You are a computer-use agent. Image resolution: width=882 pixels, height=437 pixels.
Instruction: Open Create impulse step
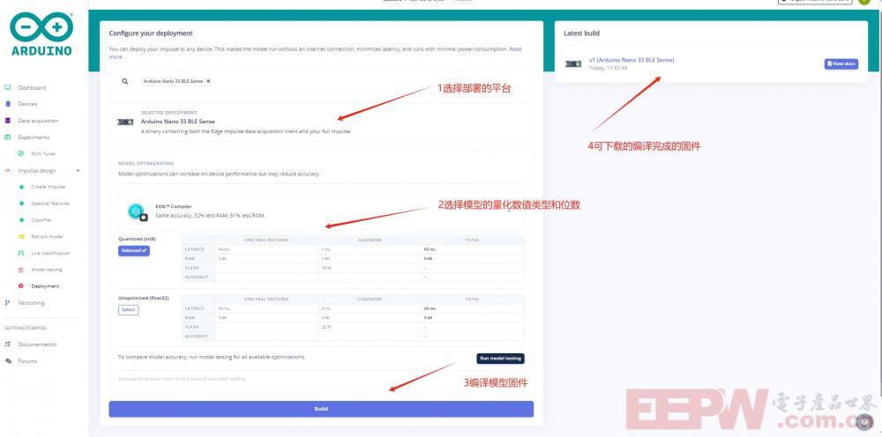[48, 187]
